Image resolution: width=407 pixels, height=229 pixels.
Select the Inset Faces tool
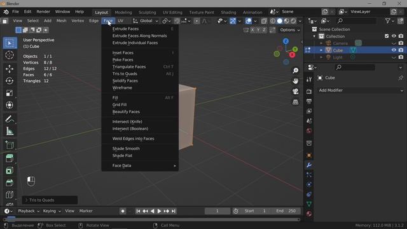click(10, 170)
